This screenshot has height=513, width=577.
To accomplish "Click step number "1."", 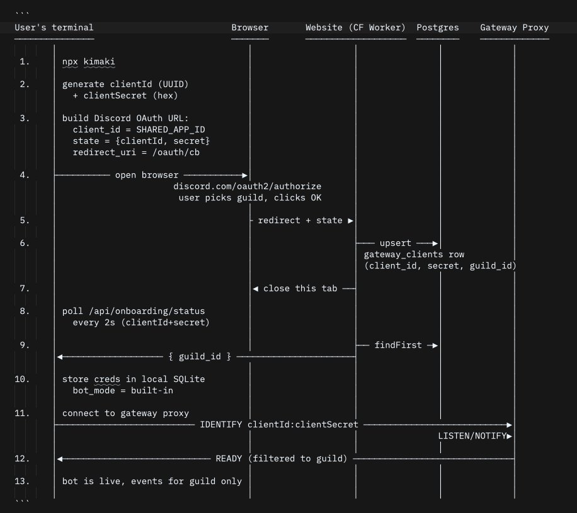I will pos(25,62).
